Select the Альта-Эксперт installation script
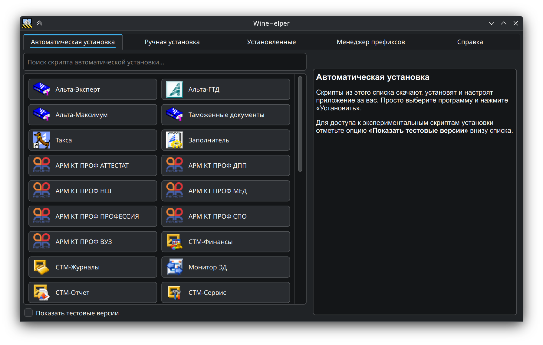This screenshot has height=345, width=543. click(x=92, y=89)
